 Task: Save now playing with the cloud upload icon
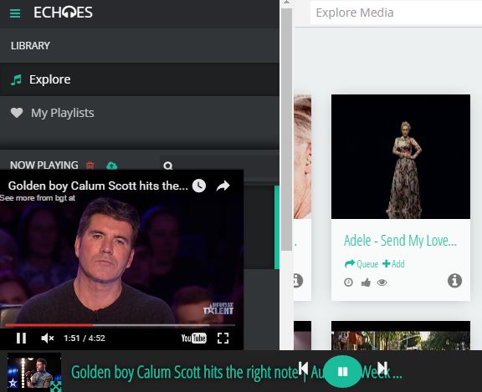(111, 165)
